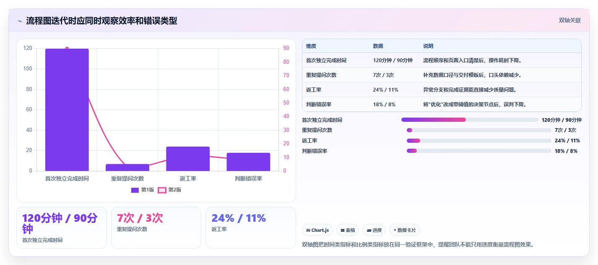Viewport: 598px width, 265px height.
Task: Click the 120 tick on the left axis
Action: click(x=28, y=48)
